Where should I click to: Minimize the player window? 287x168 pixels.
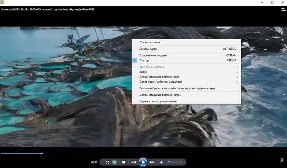[x=262, y=3]
